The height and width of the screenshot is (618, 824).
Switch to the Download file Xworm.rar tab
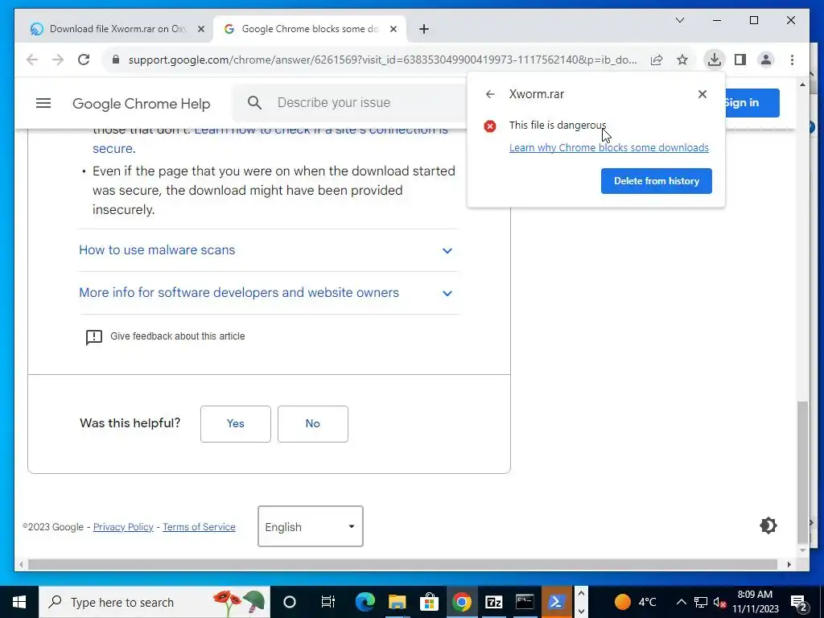tap(117, 29)
